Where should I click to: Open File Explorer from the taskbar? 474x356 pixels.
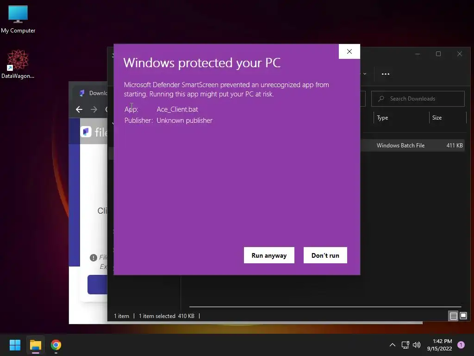[35, 345]
